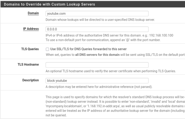Click the empty TLS Hostname field
The image size is (185, 119).
[x=97, y=65]
